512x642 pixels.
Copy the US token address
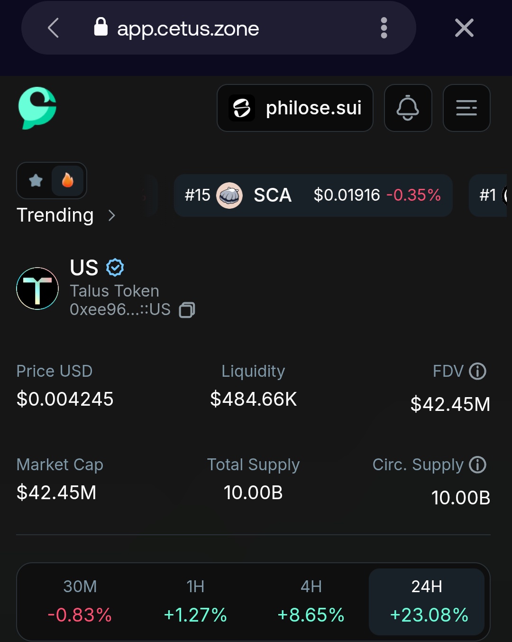pos(187,310)
